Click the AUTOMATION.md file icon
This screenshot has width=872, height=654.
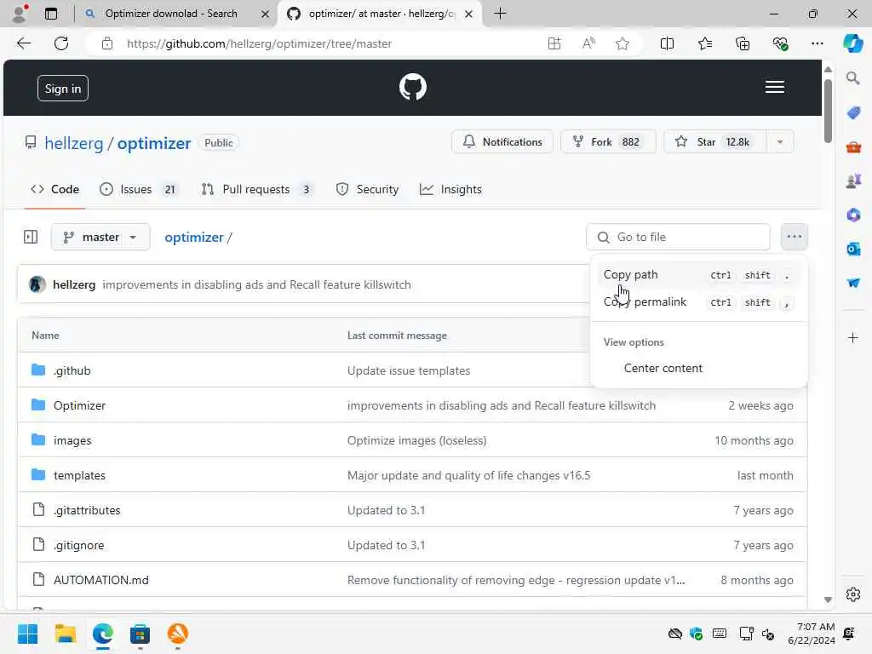(x=38, y=579)
